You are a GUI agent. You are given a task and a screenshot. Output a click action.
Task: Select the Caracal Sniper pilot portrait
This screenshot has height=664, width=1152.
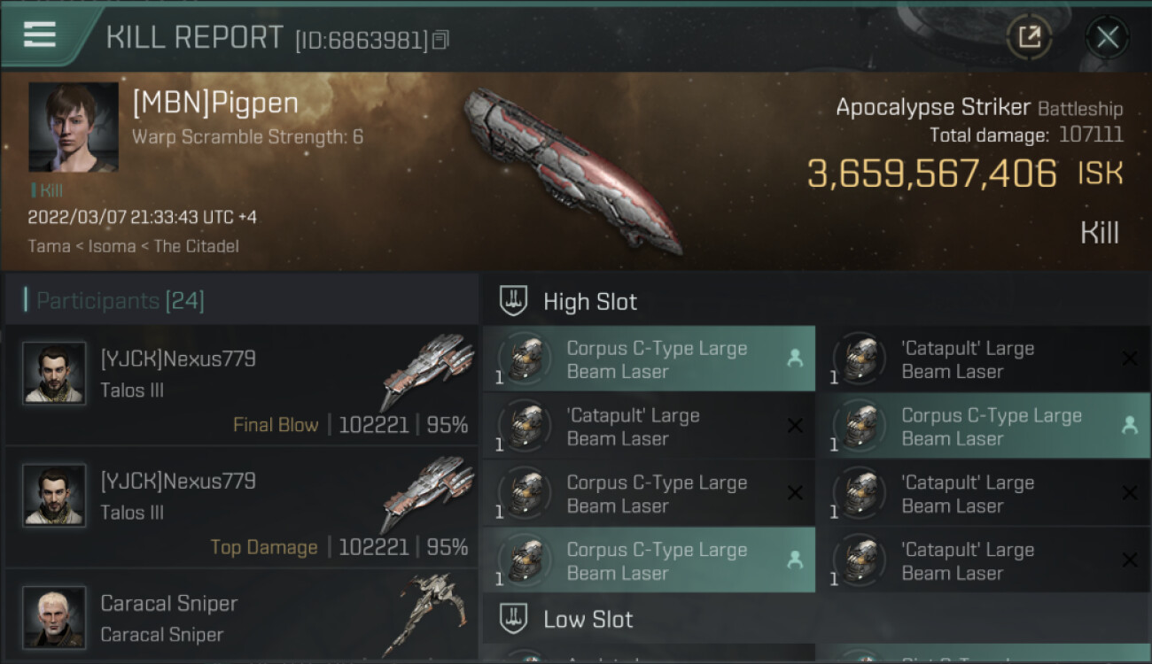click(54, 617)
